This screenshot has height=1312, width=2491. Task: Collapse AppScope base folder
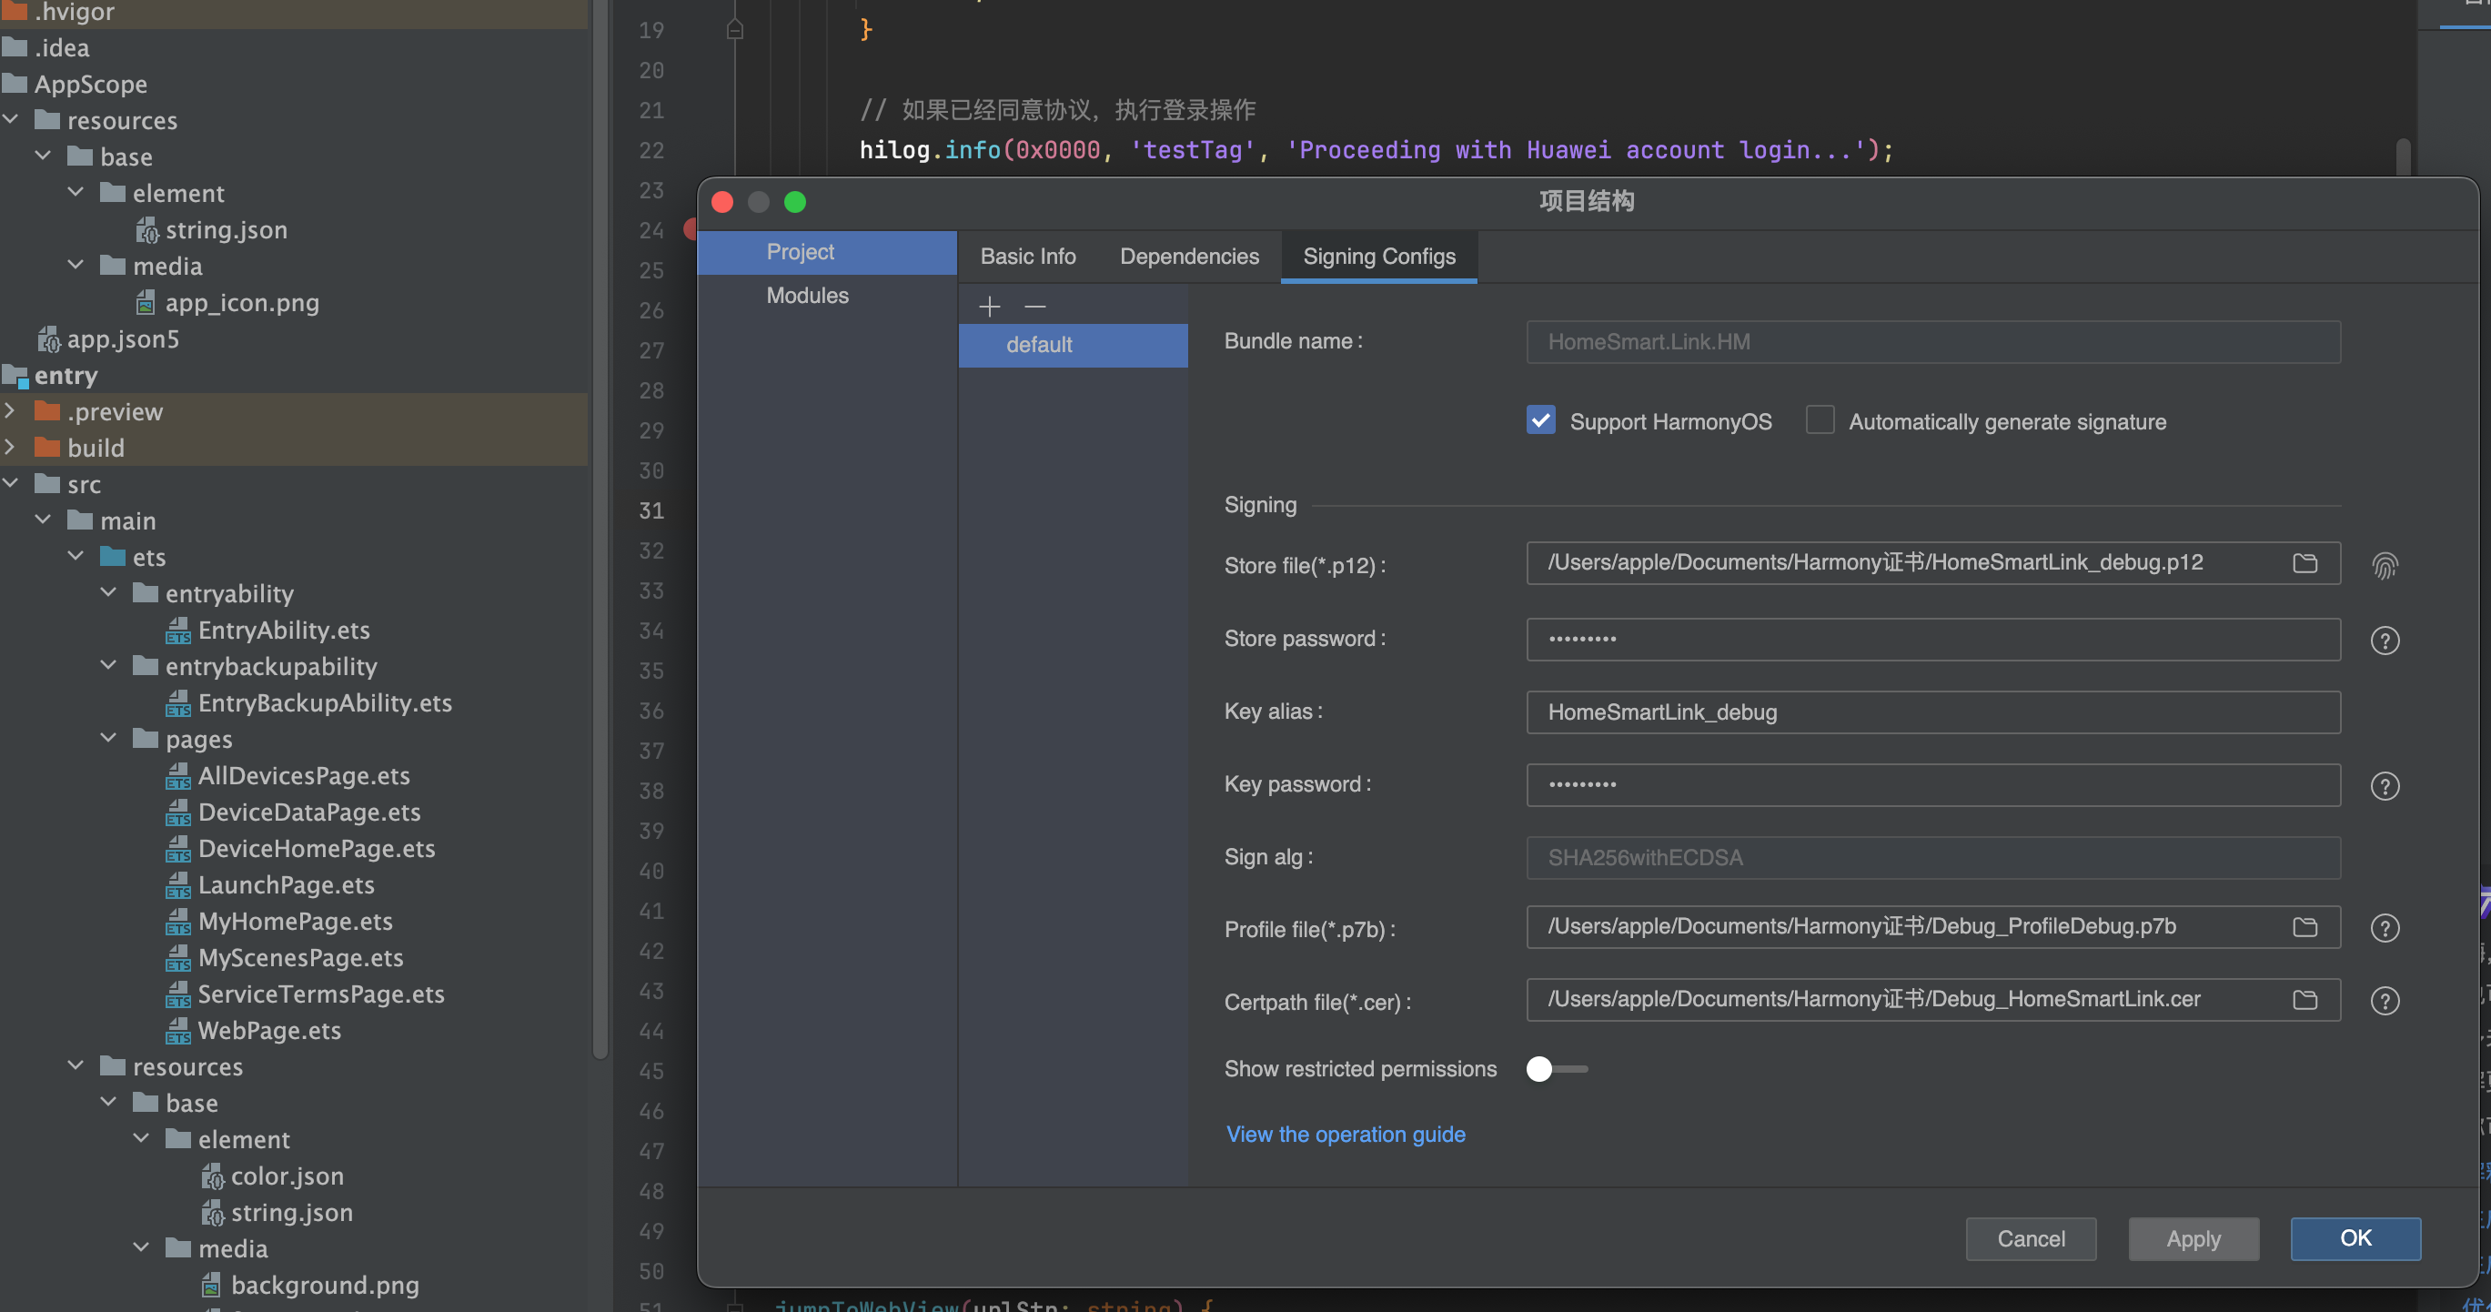44,156
